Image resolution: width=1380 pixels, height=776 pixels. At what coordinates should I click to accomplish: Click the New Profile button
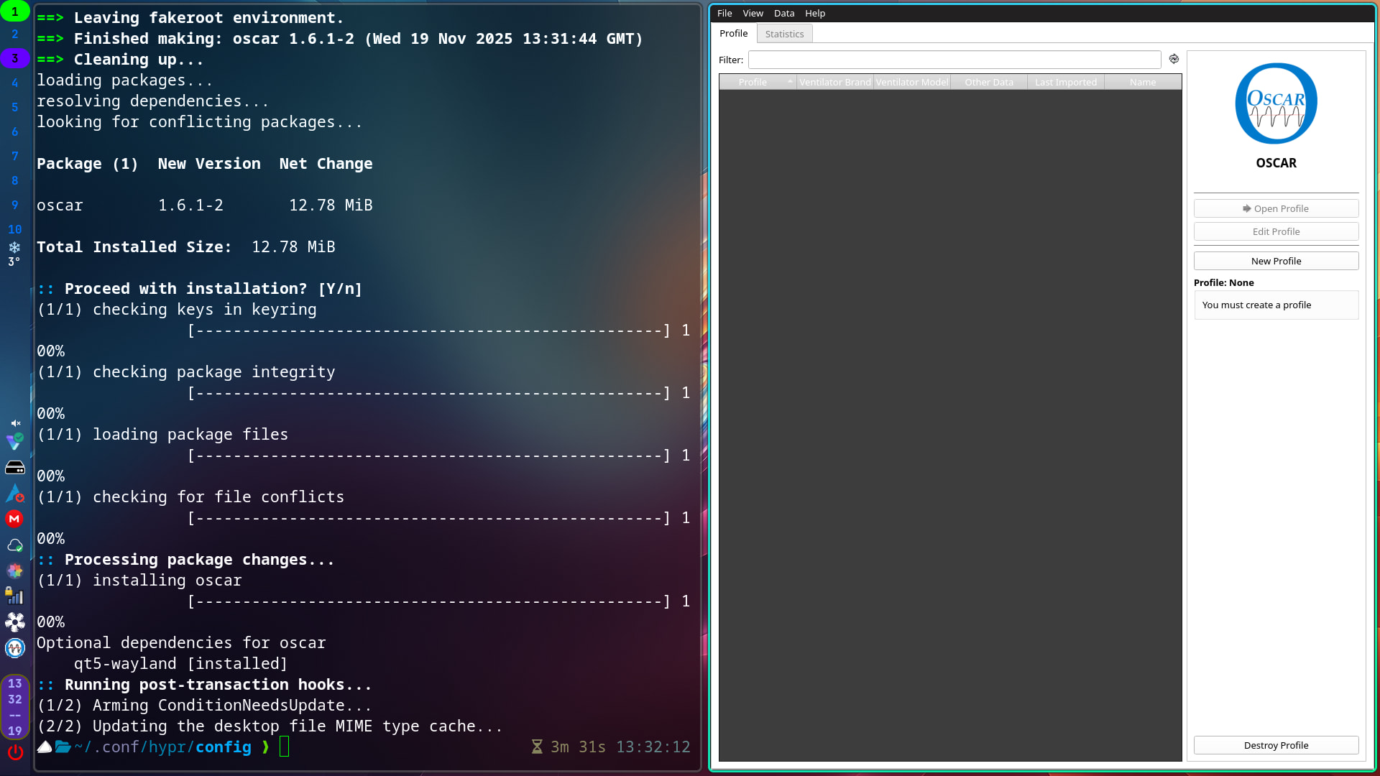point(1275,261)
